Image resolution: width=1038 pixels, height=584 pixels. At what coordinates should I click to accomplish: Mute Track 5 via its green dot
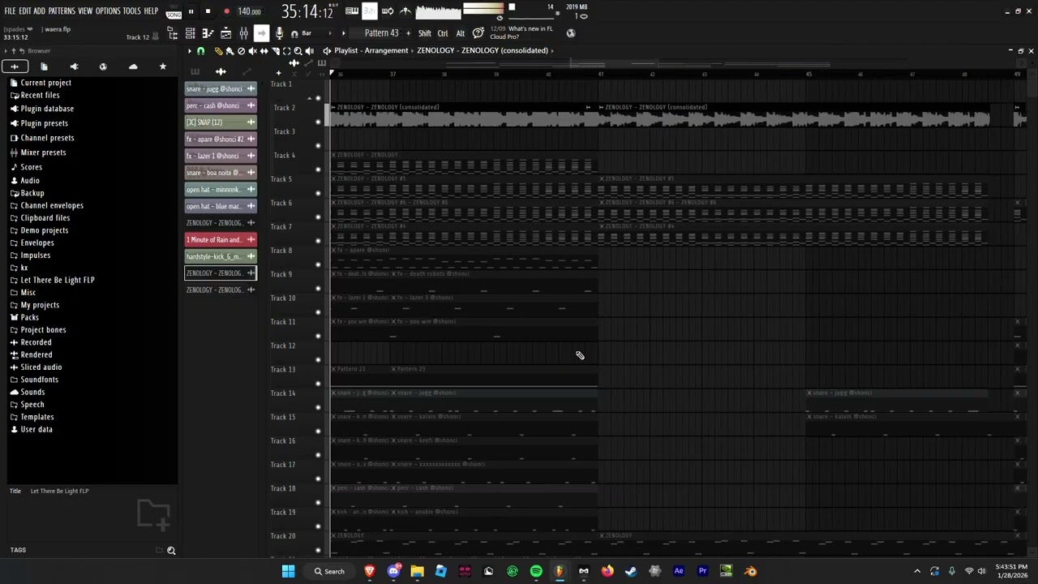318,193
